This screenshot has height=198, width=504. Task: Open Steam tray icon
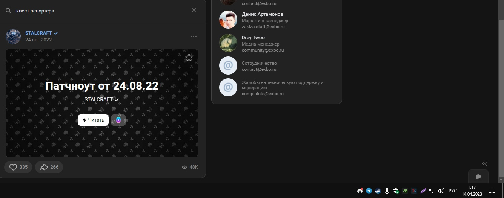tap(378, 191)
